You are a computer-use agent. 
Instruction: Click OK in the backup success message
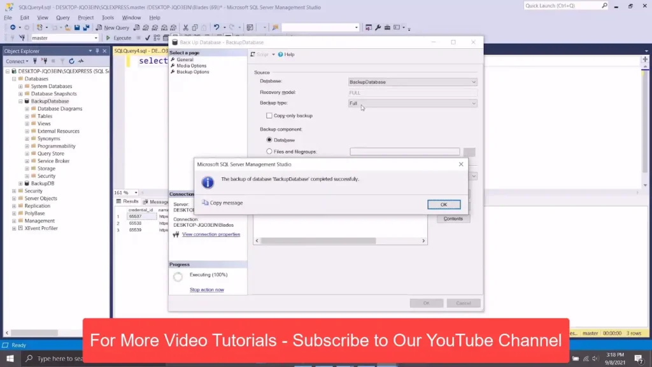pos(444,205)
